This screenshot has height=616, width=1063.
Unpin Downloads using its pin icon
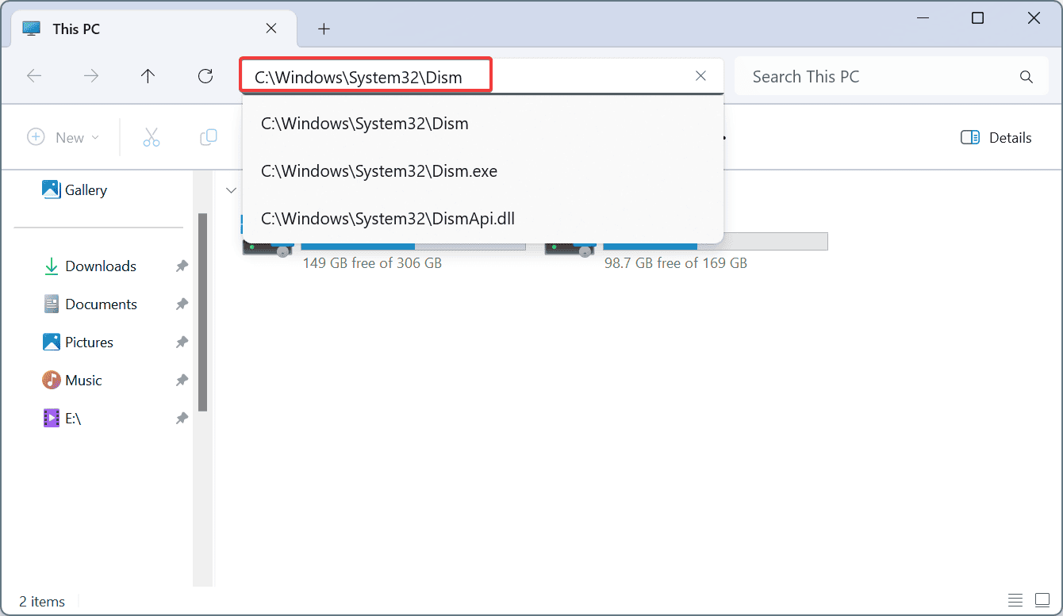[182, 266]
